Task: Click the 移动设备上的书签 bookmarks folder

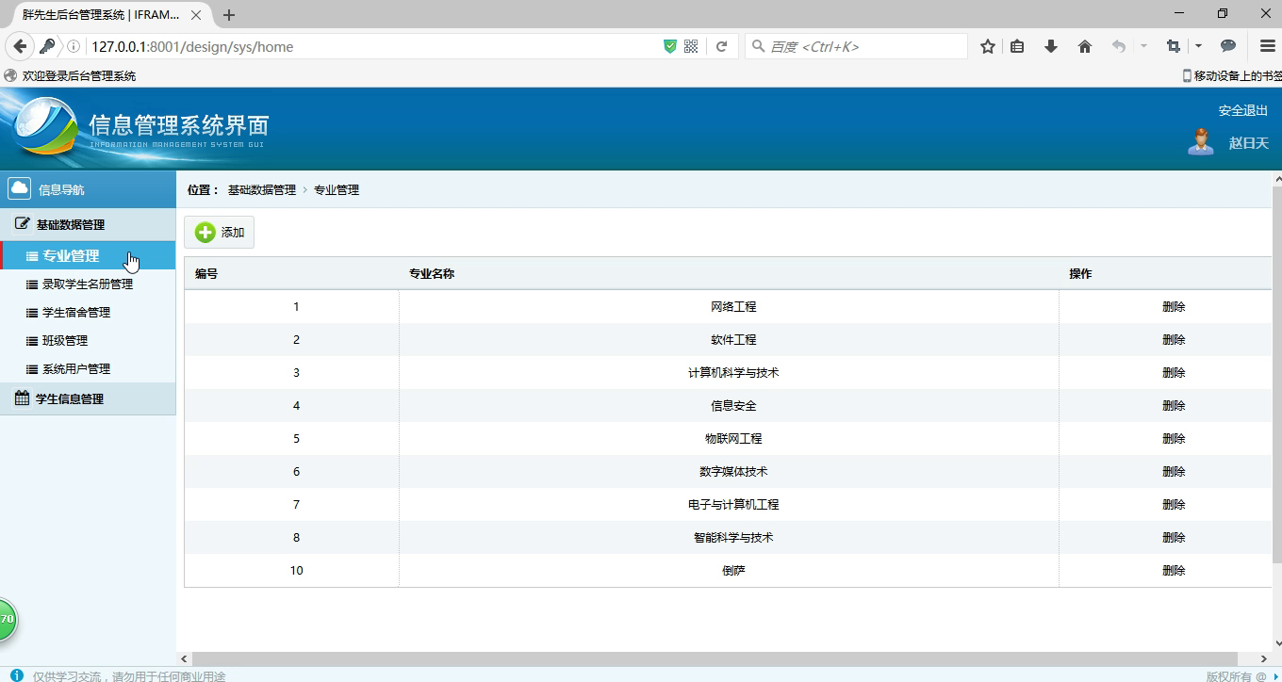Action: (x=1232, y=75)
